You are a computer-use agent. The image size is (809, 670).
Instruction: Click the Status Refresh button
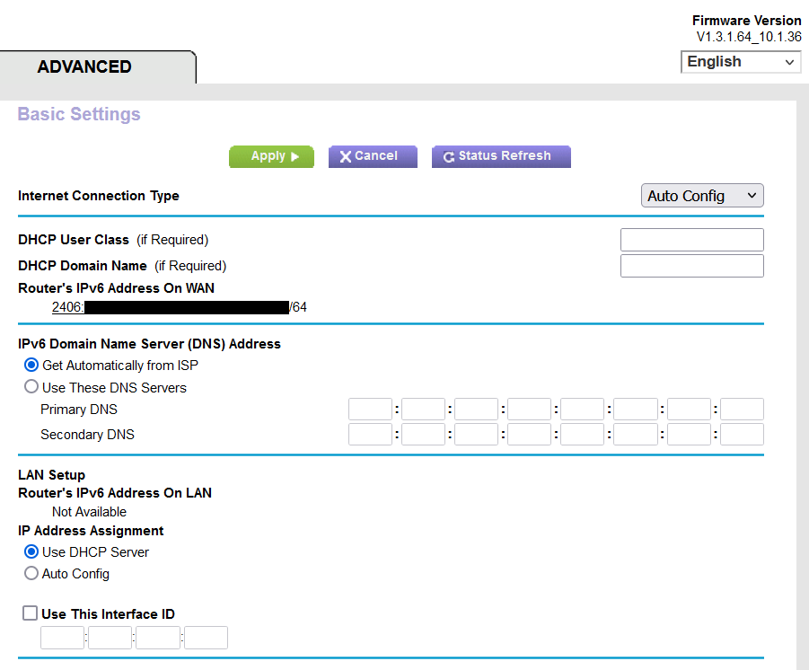pyautogui.click(x=501, y=156)
